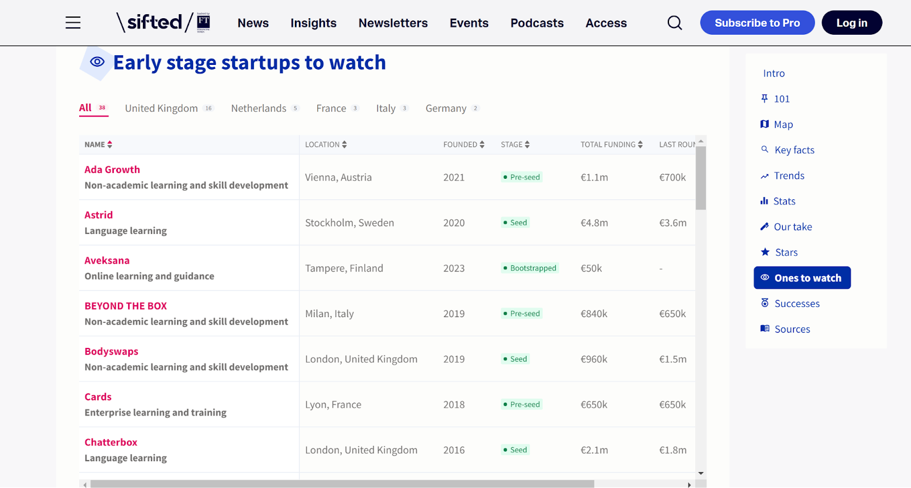The width and height of the screenshot is (911, 488).
Task: Select the All filter tab
Action: 93,108
